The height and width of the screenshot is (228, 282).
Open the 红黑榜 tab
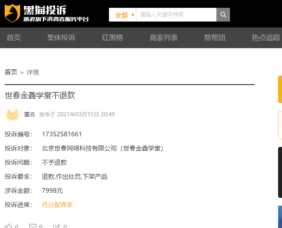pyautogui.click(x=112, y=38)
